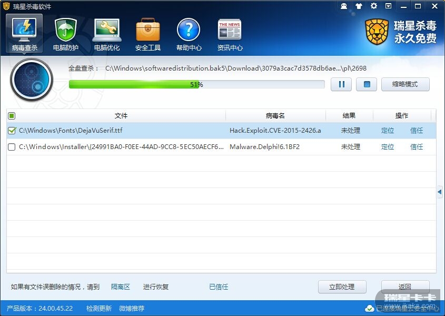This screenshot has height=316, width=445.
Task: Click product version 24.00.45.22 text
Action: click(39, 308)
